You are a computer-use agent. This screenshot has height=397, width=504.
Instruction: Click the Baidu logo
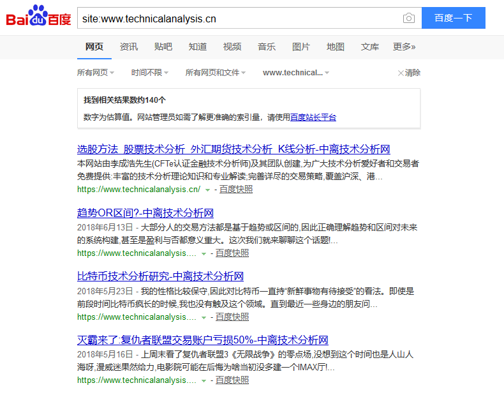(38, 15)
